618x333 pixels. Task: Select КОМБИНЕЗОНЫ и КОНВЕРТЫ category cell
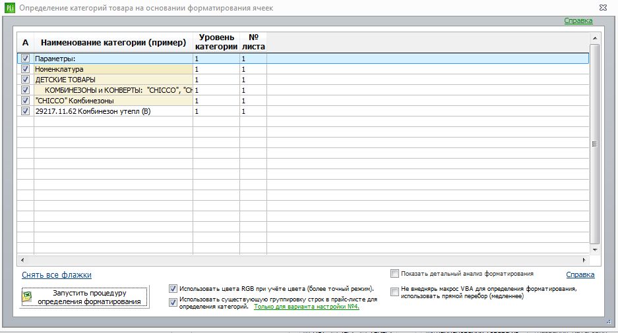click(x=113, y=90)
